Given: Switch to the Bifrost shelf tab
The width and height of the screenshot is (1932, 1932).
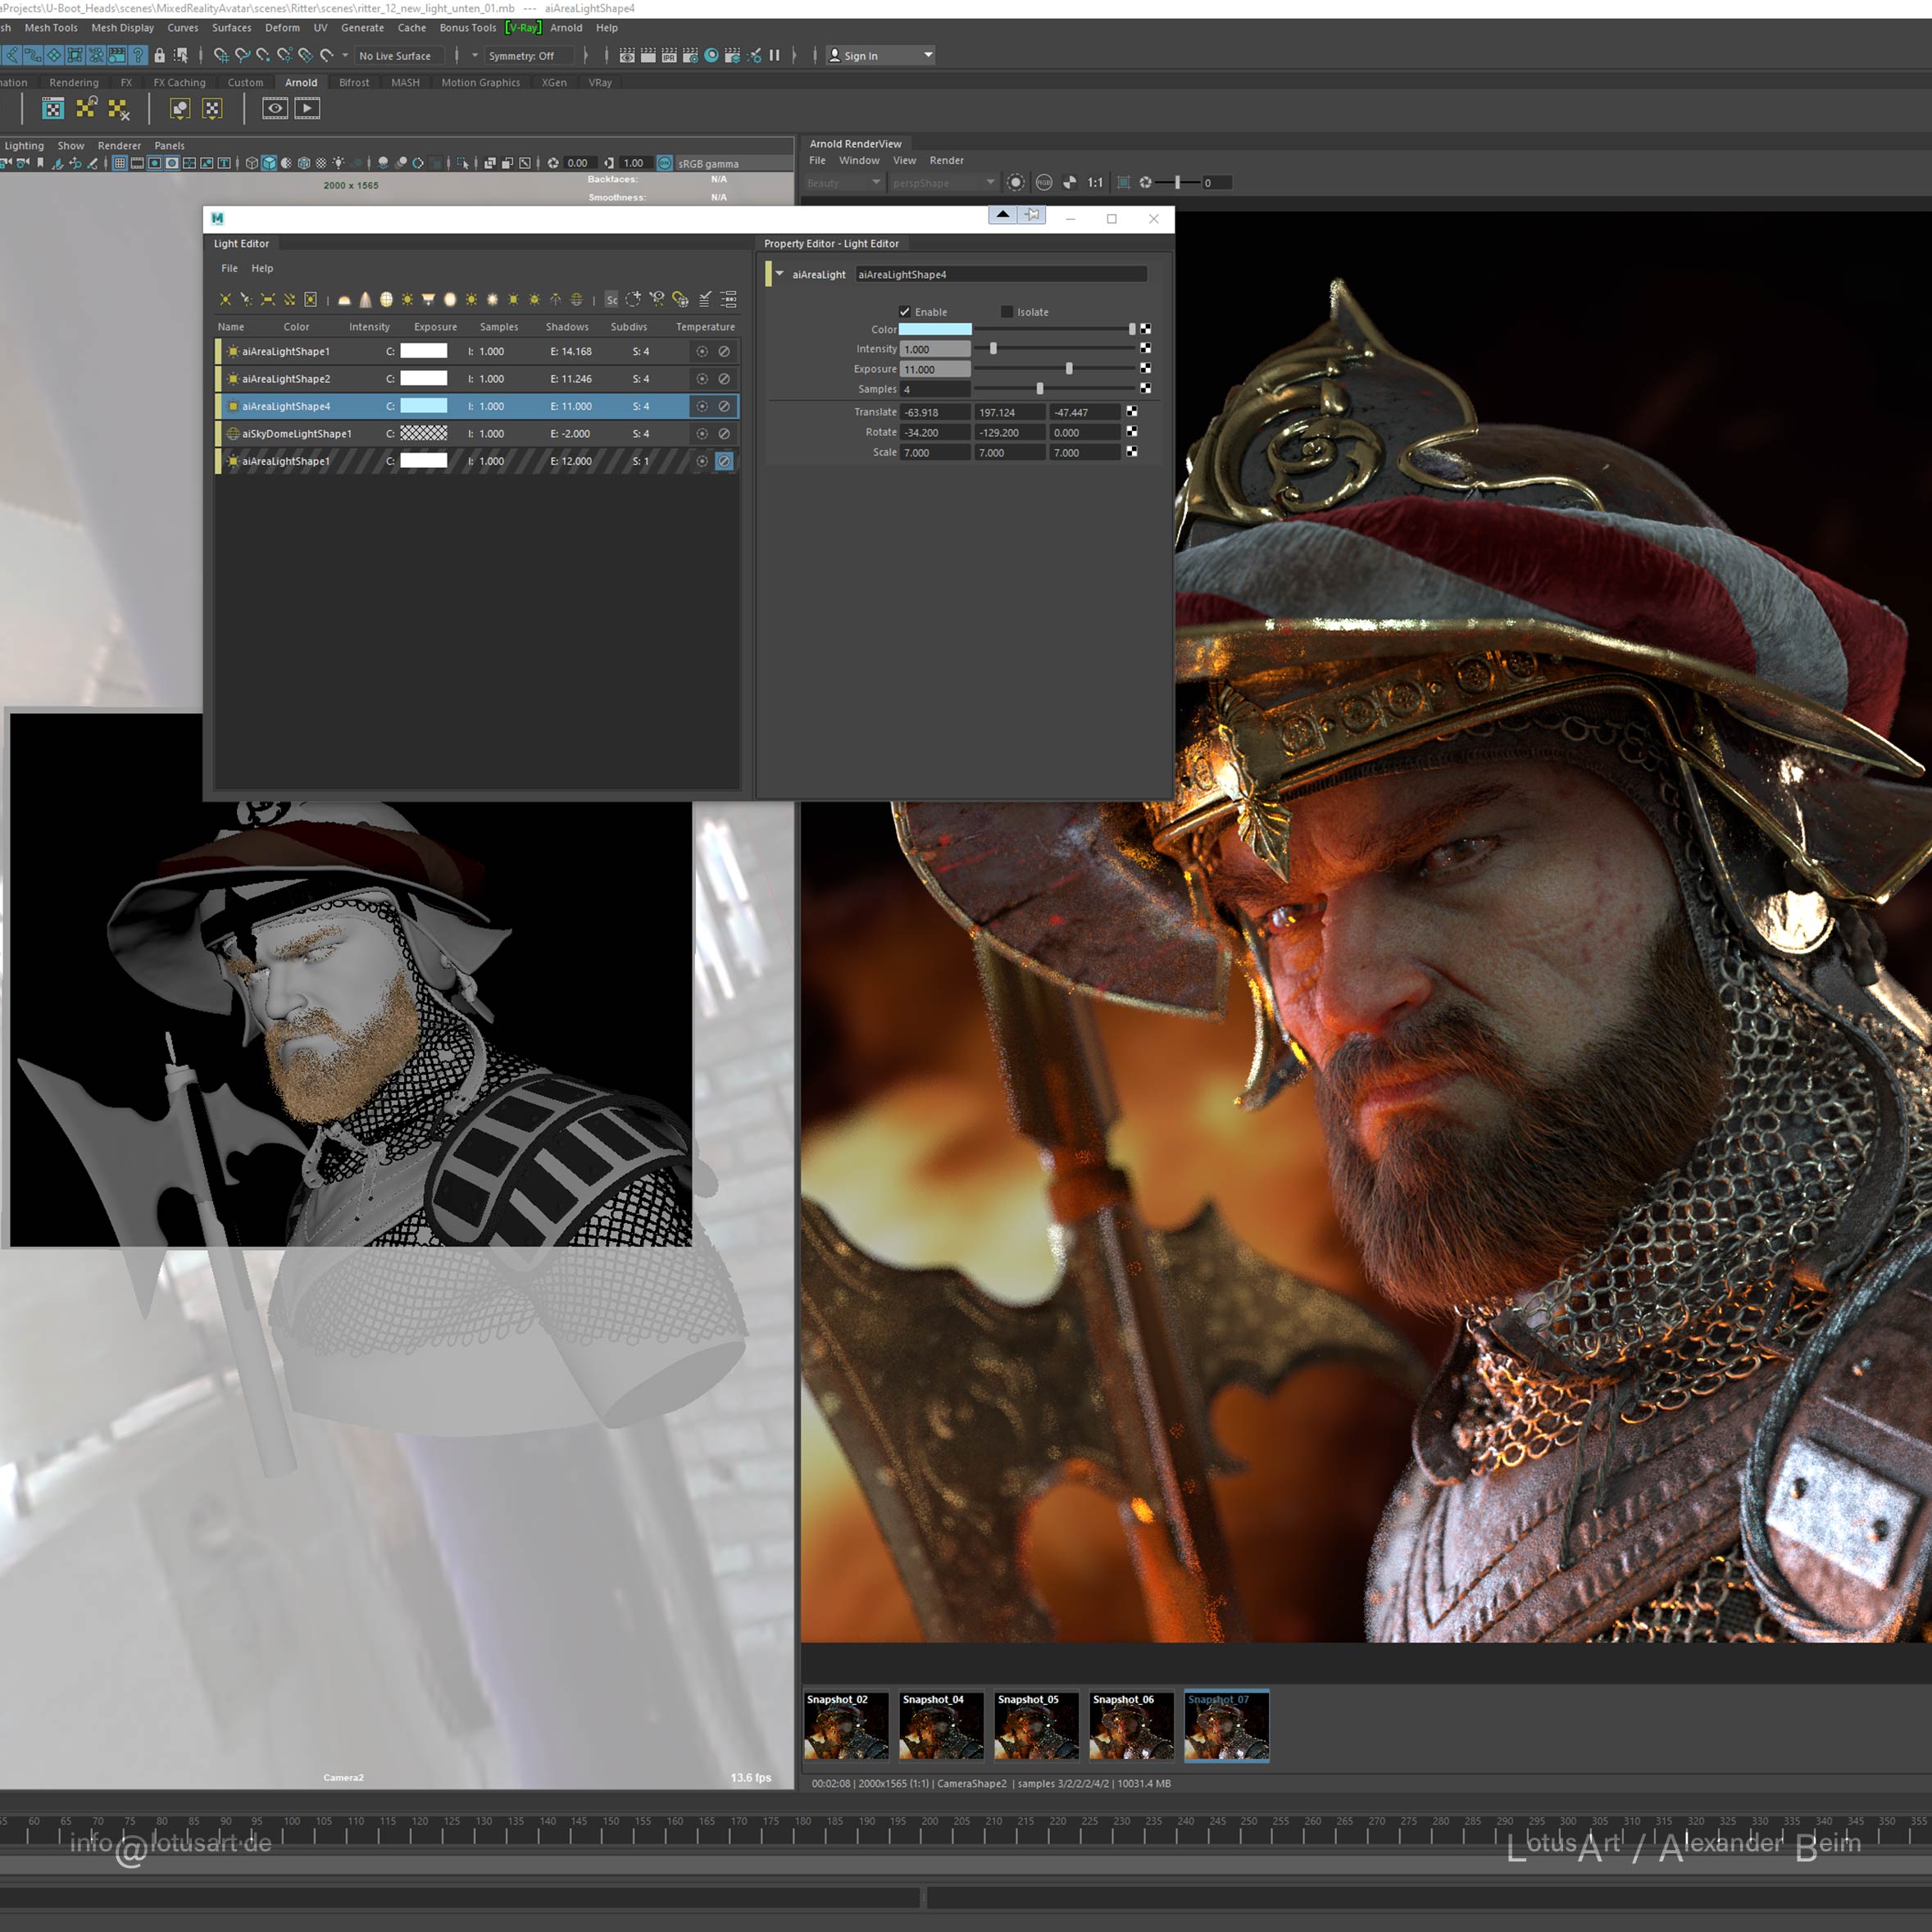Looking at the screenshot, I should (x=354, y=83).
